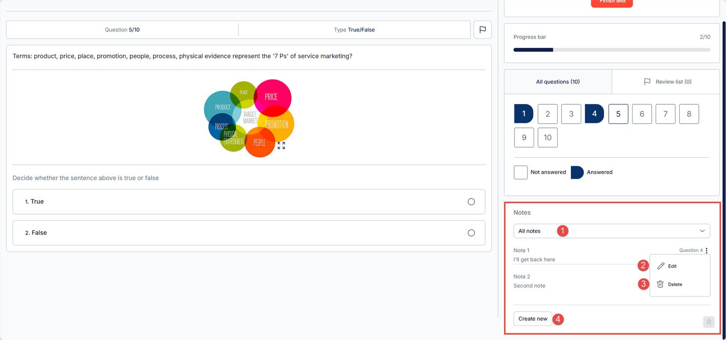Switch to All questions tab
The width and height of the screenshot is (726, 340).
pyautogui.click(x=558, y=82)
